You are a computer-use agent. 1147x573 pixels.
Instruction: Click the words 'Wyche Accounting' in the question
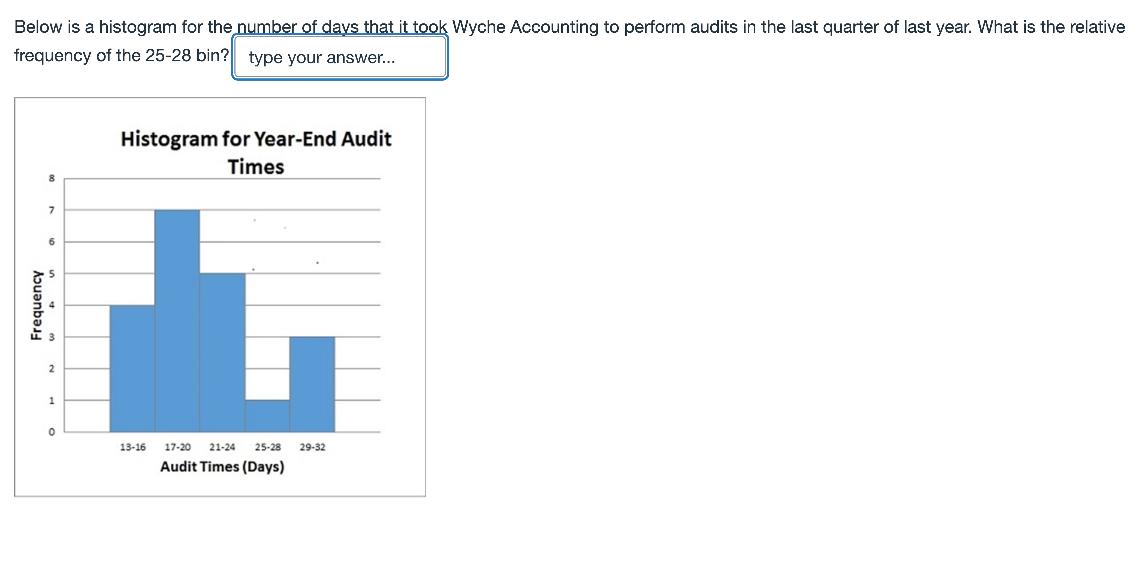526,27
